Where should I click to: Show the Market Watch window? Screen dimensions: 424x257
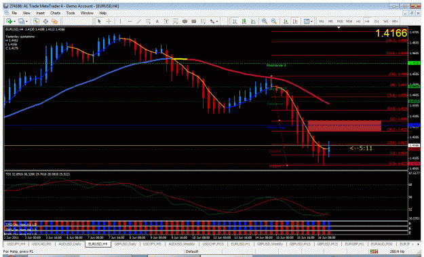[36, 21]
